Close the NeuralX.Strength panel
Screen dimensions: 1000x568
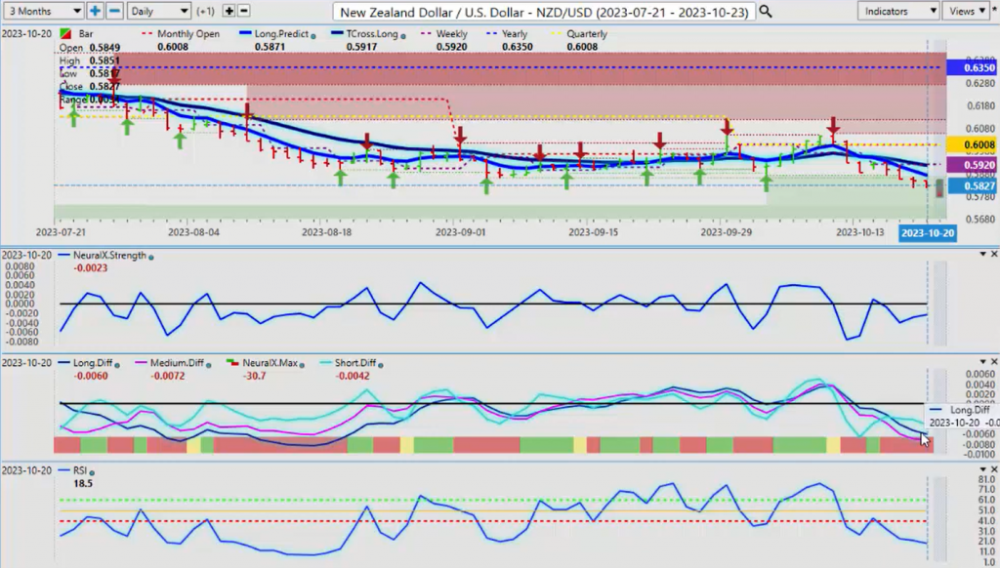993,254
